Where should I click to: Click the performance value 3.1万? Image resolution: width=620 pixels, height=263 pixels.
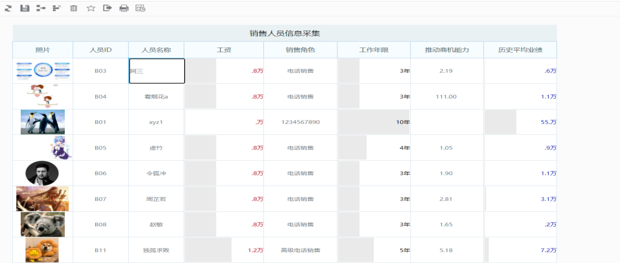pyautogui.click(x=549, y=199)
